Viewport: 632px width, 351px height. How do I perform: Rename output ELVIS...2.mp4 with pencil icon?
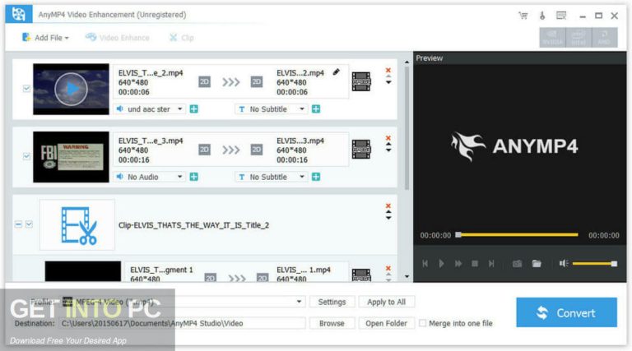tap(336, 72)
